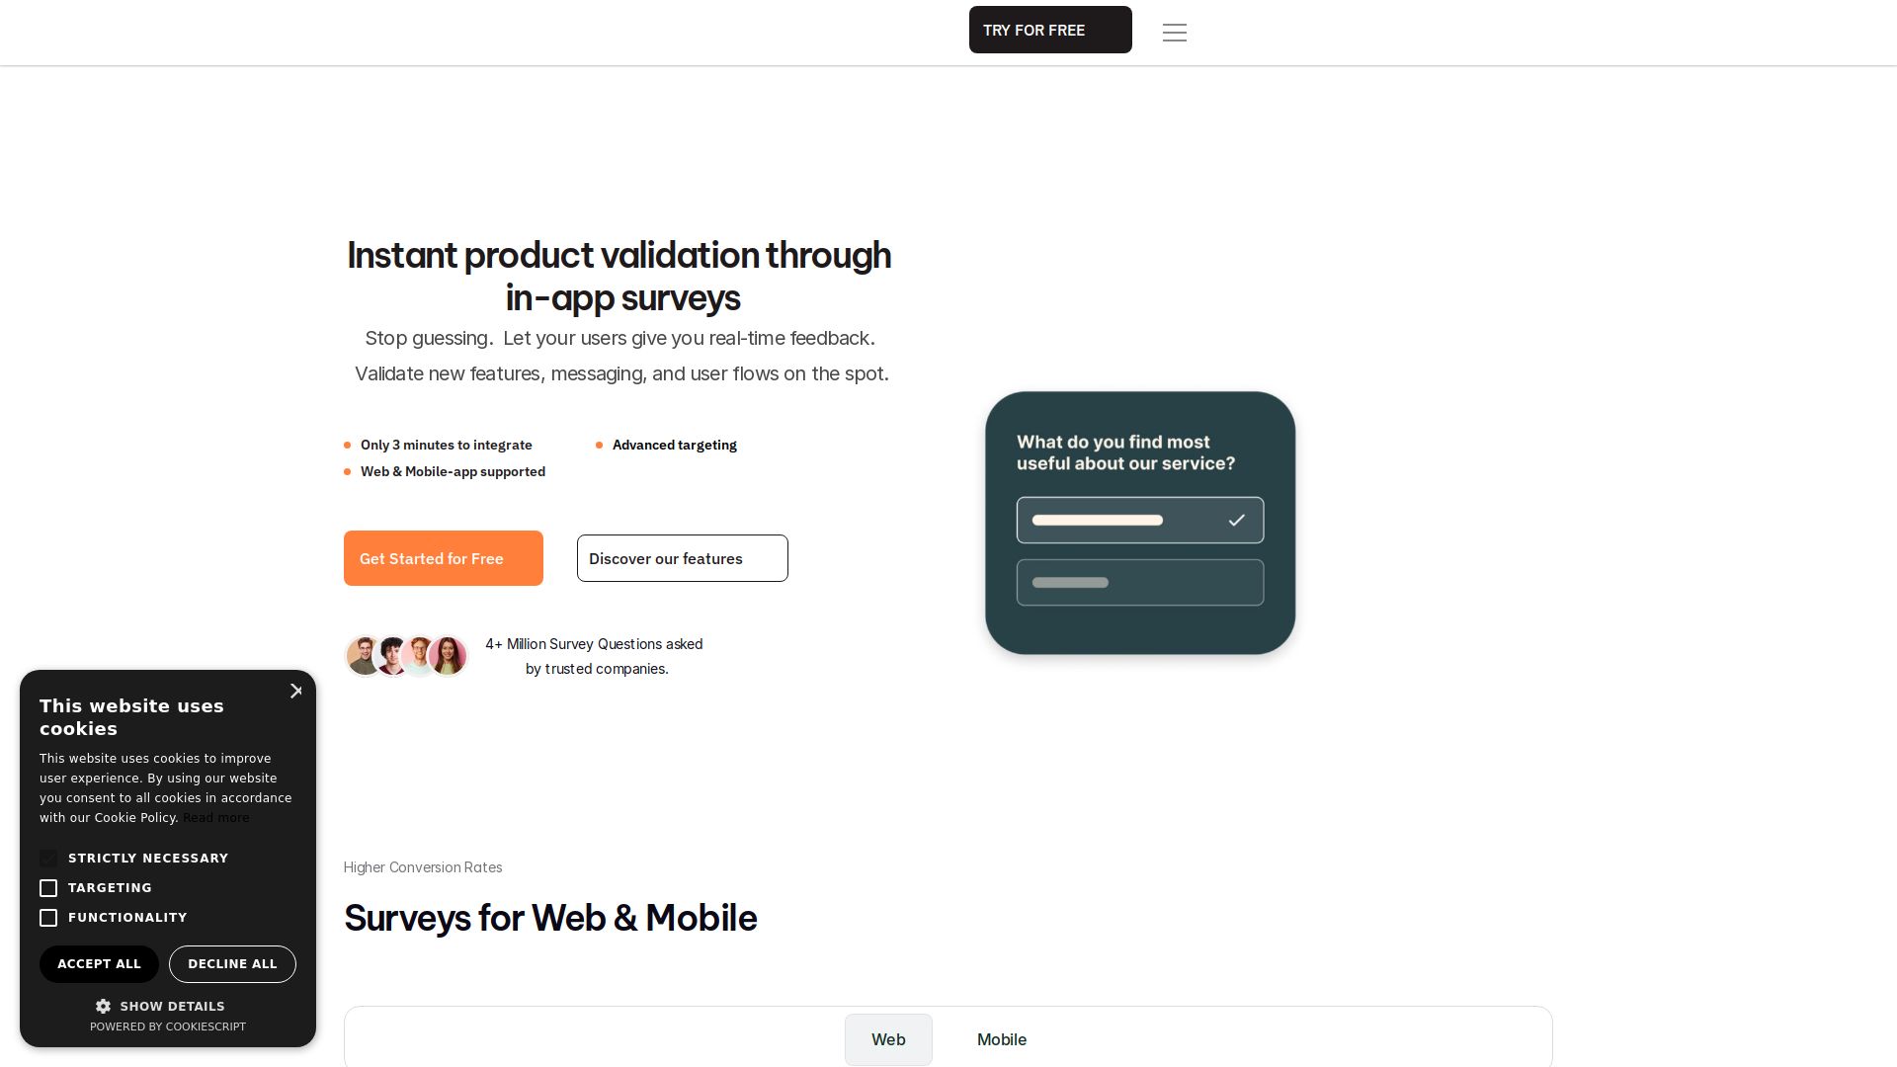Enable the Targeting cookies checkbox
The width and height of the screenshot is (1897, 1067).
point(48,888)
